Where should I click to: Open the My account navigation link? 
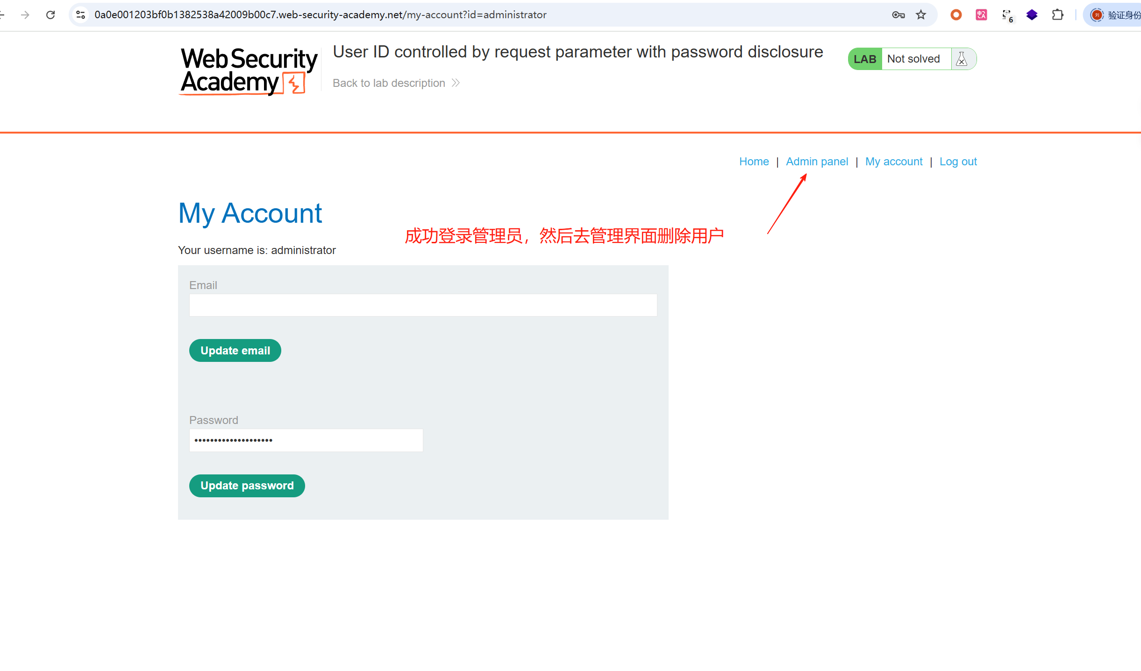tap(894, 162)
